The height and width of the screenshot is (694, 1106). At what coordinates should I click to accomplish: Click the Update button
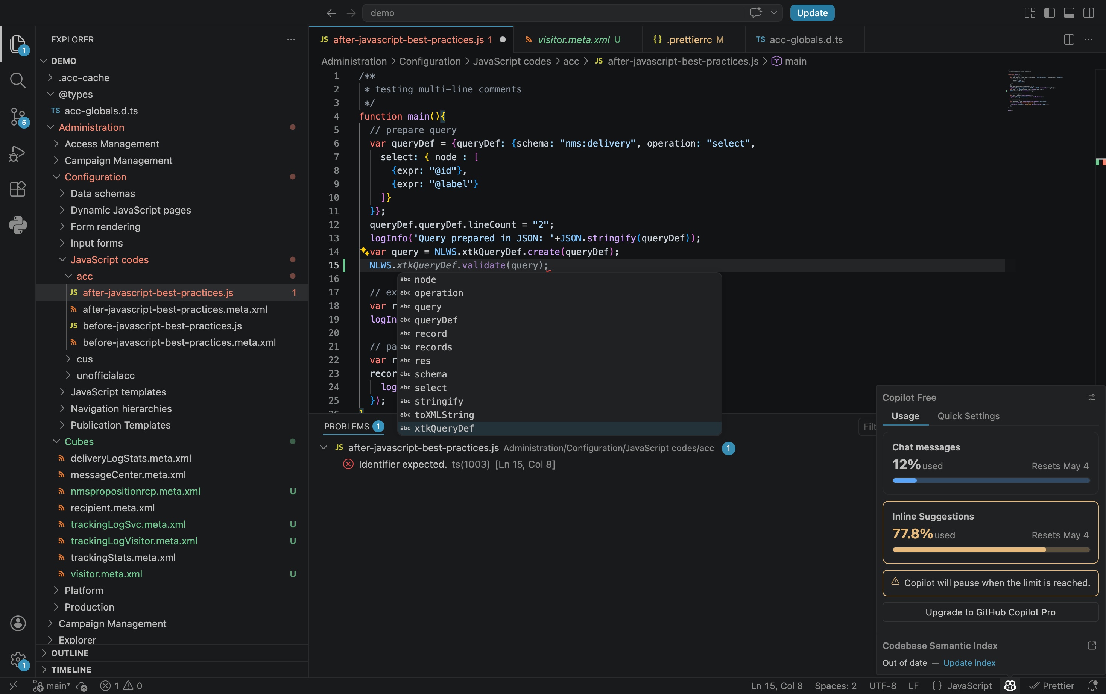(x=812, y=13)
